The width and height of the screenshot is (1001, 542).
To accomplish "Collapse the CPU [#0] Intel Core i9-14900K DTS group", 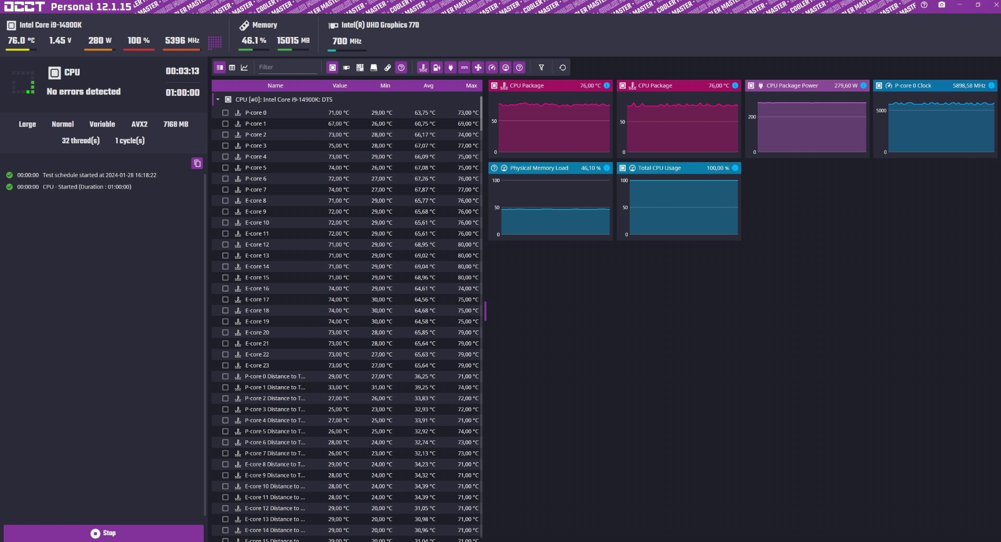I will point(218,100).
